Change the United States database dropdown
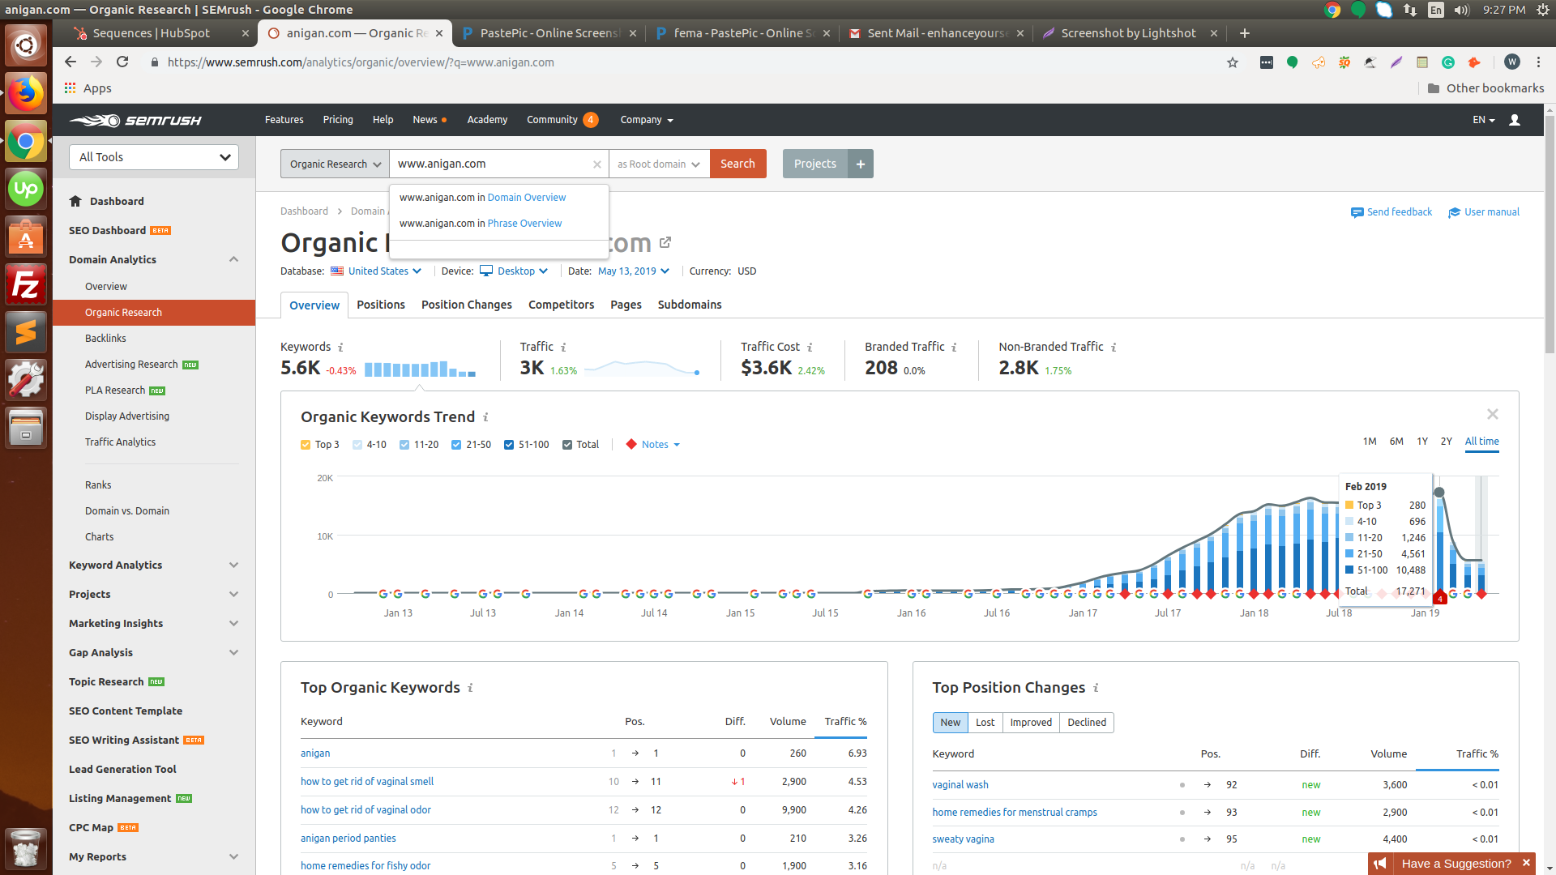 376,271
